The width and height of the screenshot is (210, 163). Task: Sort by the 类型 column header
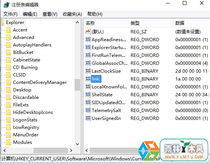151,23
